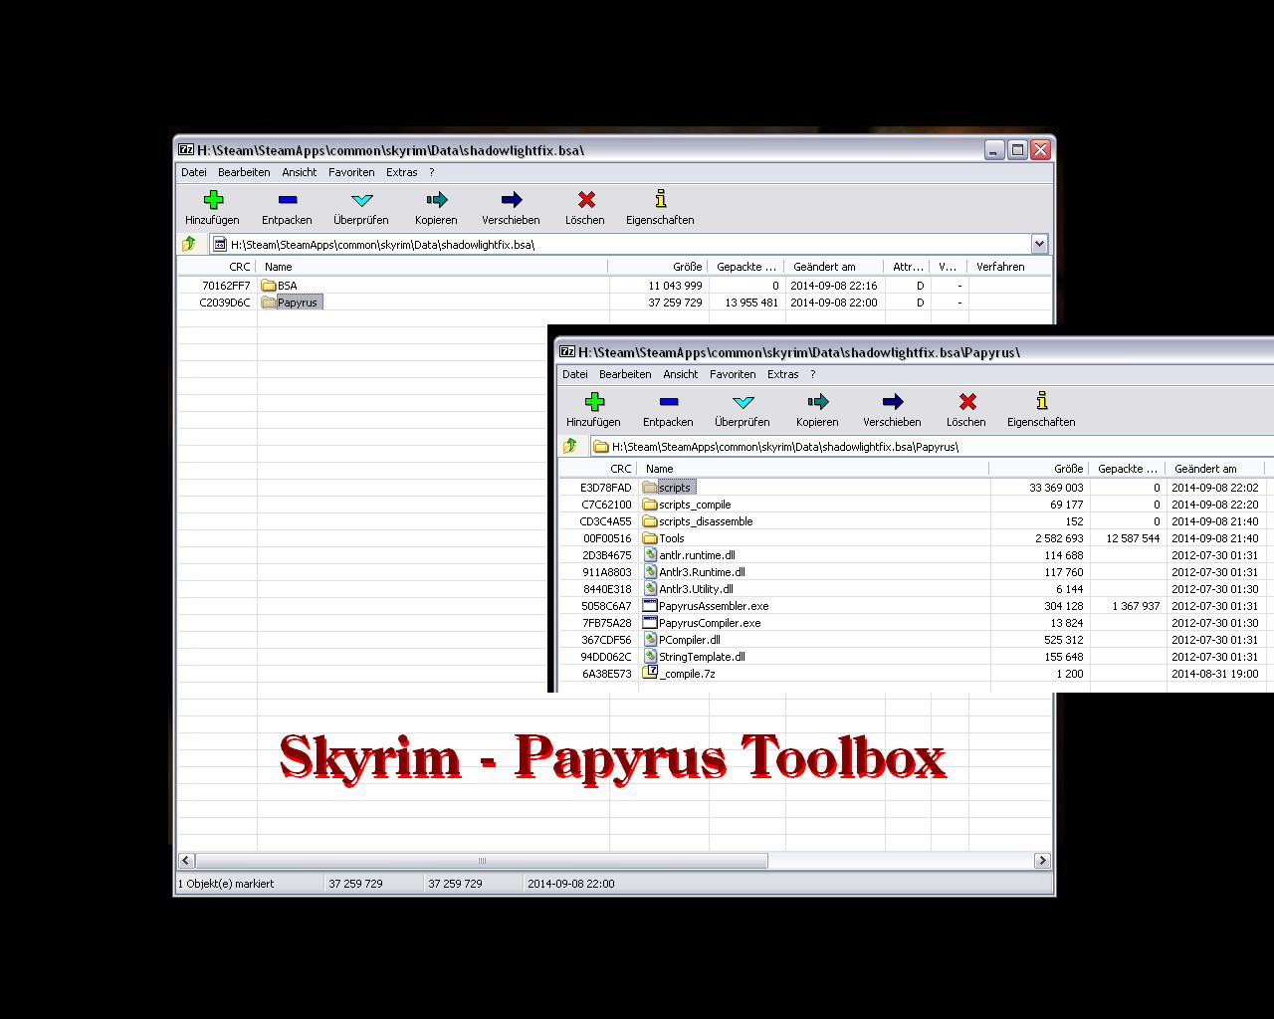
Task: Click Verschieben in the back shadowlightfix.bsa window
Action: coord(511,208)
